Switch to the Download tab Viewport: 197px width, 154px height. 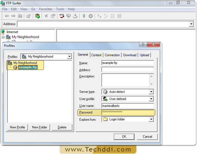(x=130, y=55)
